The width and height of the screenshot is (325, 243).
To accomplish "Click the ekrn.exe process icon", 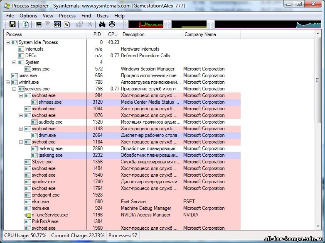I will (28, 202).
